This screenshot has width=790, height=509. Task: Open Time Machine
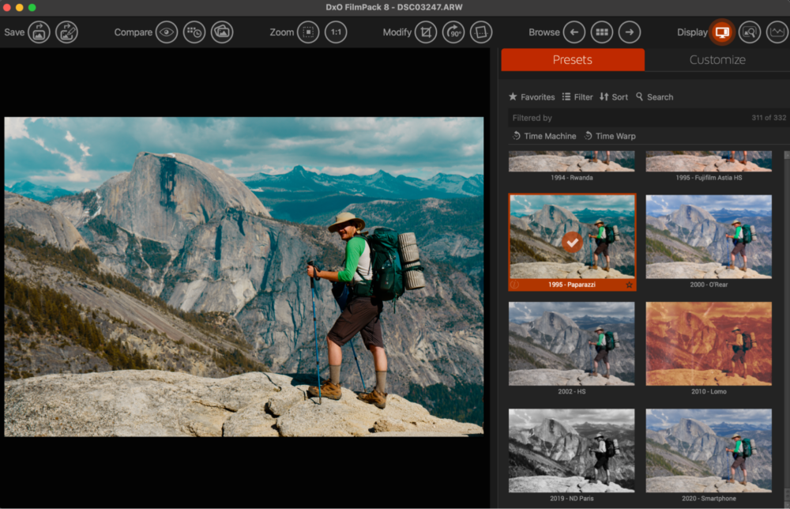tap(544, 136)
